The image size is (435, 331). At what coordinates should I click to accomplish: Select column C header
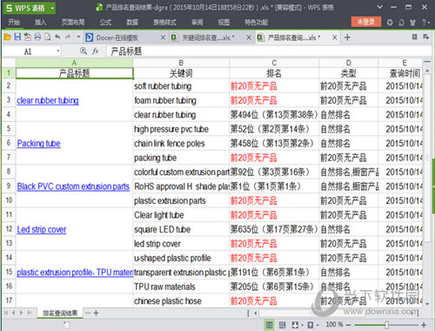[x=274, y=63]
